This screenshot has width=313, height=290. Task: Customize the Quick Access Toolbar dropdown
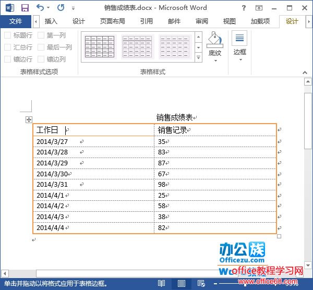(x=73, y=8)
